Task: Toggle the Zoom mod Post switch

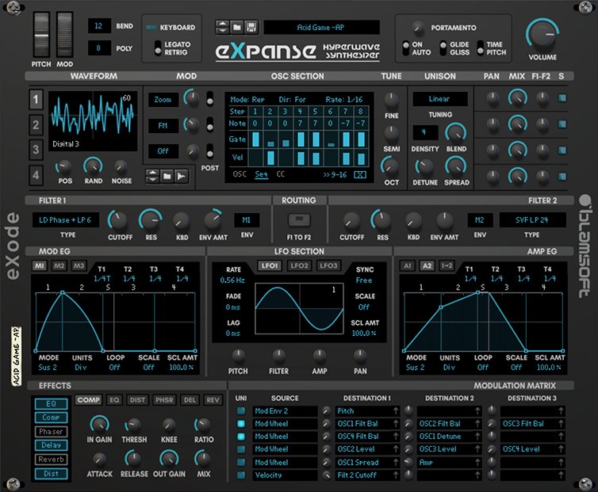Action: 209,98
